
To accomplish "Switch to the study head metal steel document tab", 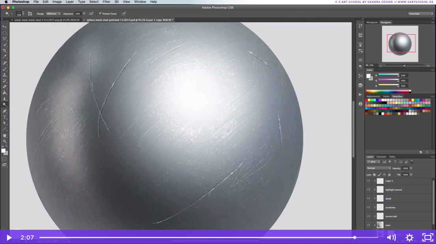I will tap(47, 20).
